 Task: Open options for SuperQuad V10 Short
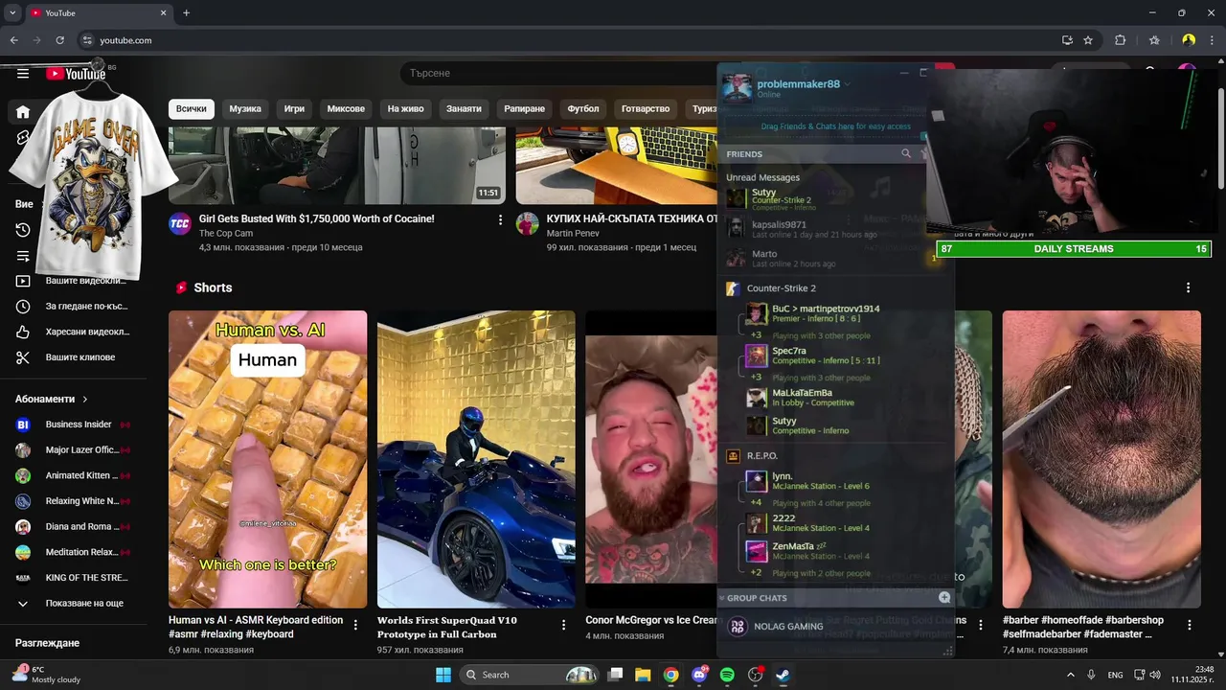[564, 625]
